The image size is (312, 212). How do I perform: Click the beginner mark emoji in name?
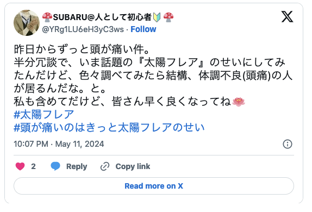(x=157, y=17)
